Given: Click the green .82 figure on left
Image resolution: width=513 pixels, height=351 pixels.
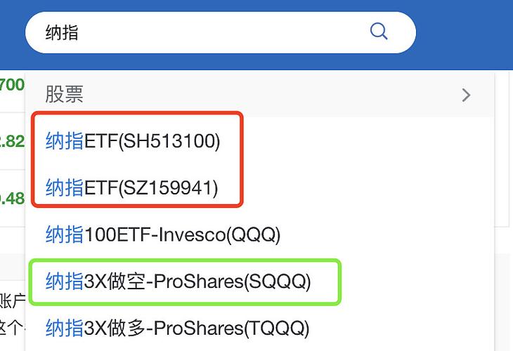Looking at the screenshot, I should (12, 141).
